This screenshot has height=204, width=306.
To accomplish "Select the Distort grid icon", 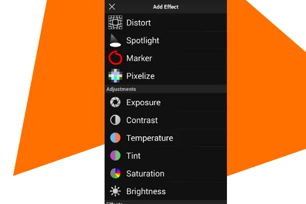I will (115, 22).
